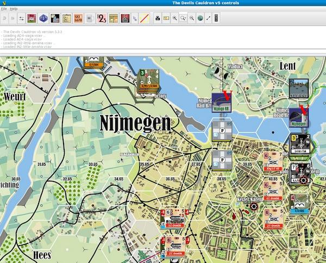
Task: Click the clipboard notes icon in toolbar
Action: click(x=66, y=18)
